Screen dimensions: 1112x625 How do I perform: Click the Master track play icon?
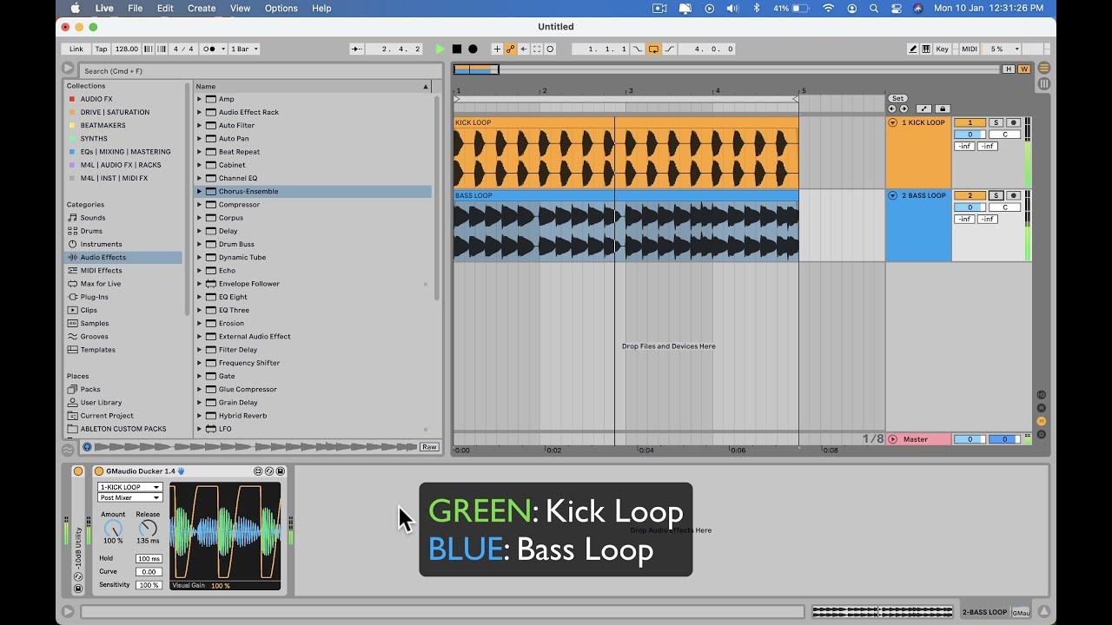[x=893, y=439]
